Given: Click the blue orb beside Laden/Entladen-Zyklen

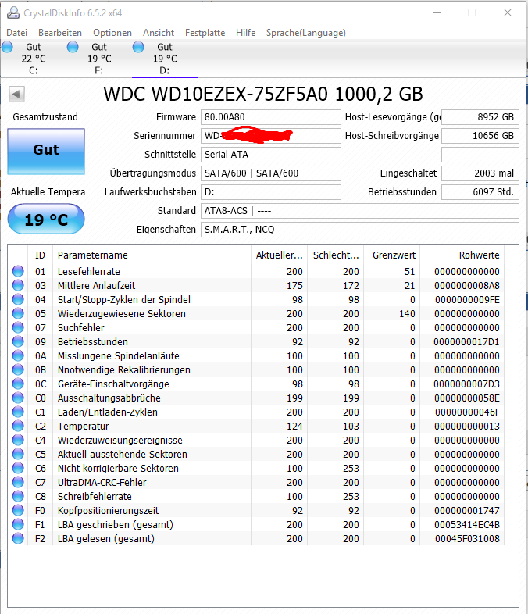Looking at the screenshot, I should coord(18,412).
